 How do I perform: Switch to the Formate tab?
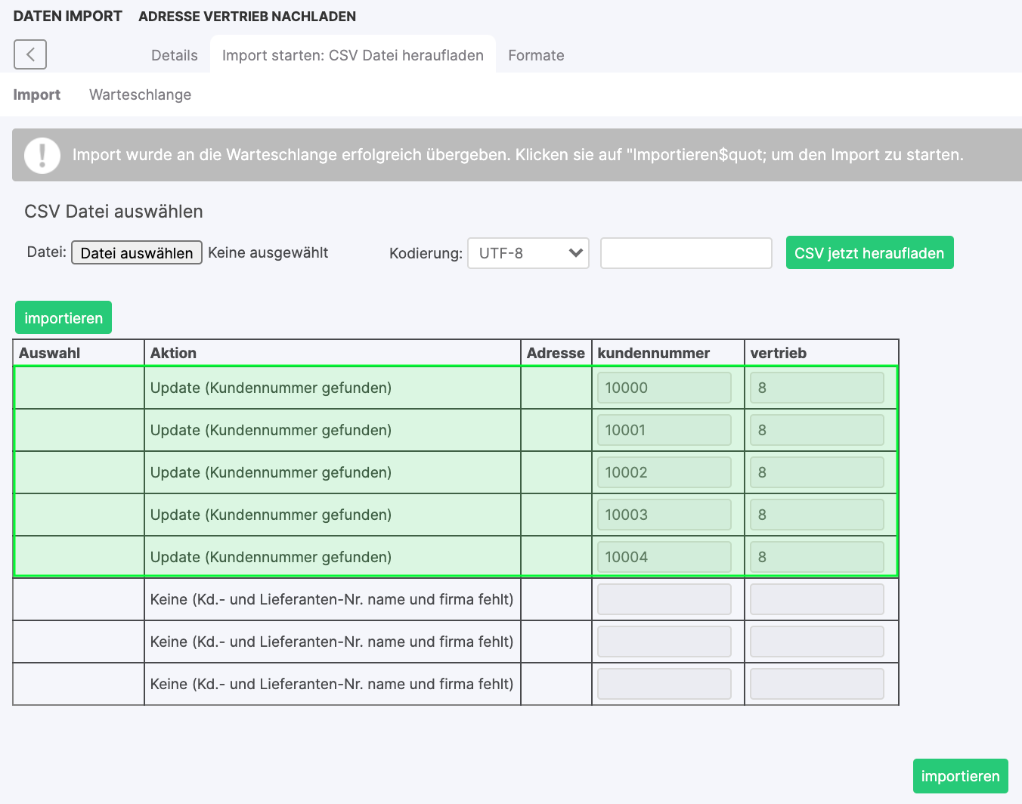click(x=536, y=55)
